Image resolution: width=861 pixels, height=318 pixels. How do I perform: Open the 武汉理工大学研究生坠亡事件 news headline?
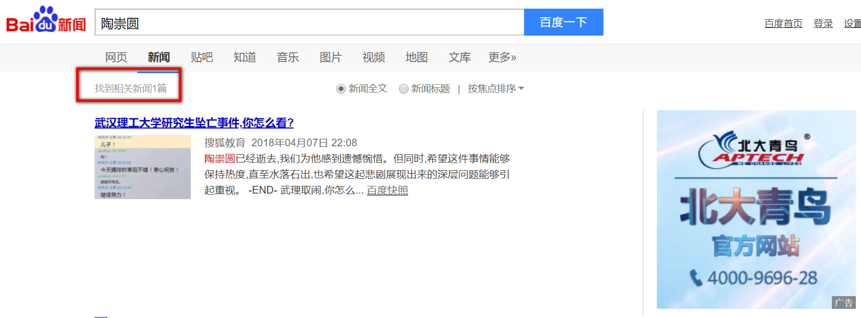[194, 123]
